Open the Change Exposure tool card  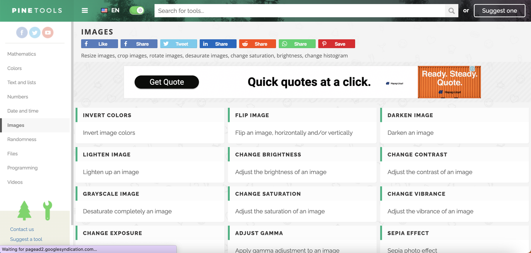pyautogui.click(x=150, y=239)
